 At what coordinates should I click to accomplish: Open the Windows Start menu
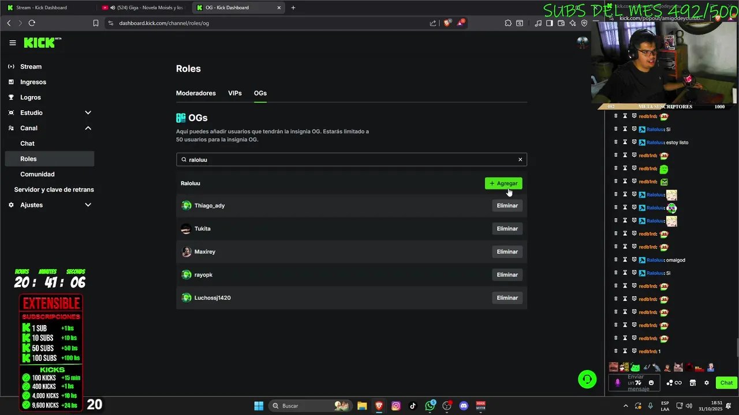click(259, 406)
